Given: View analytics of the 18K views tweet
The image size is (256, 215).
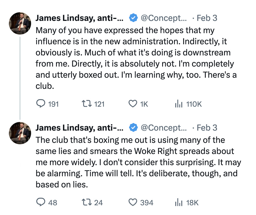Looking at the screenshot, I should tap(178, 202).
